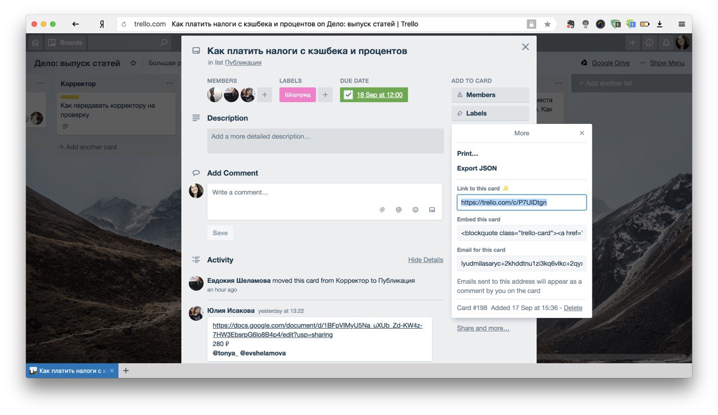Add a label with plus next to Шортрид

pyautogui.click(x=325, y=95)
